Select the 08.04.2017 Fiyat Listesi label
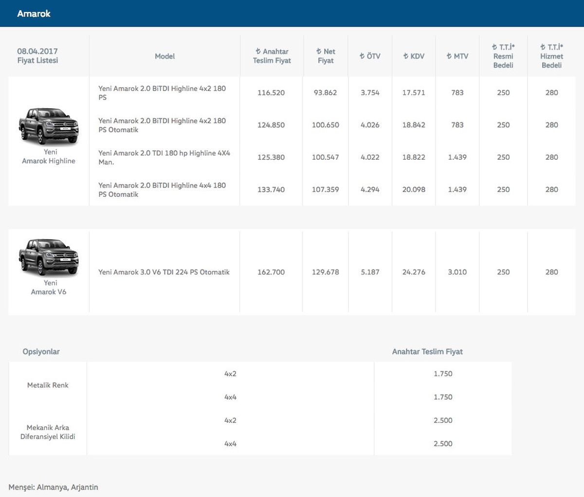 pyautogui.click(x=37, y=56)
